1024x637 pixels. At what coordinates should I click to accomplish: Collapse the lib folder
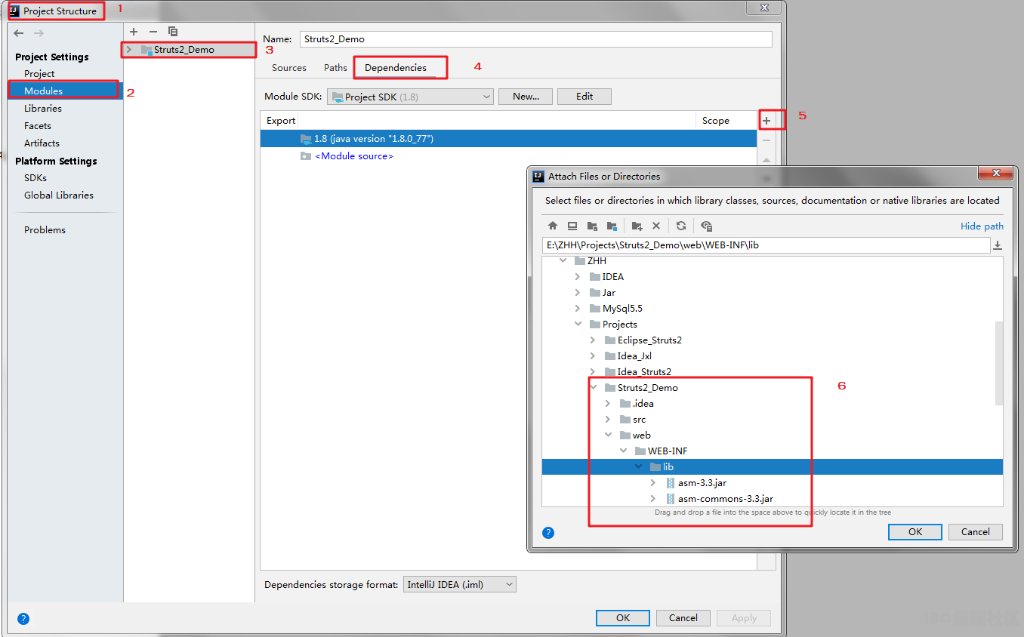[x=637, y=466]
